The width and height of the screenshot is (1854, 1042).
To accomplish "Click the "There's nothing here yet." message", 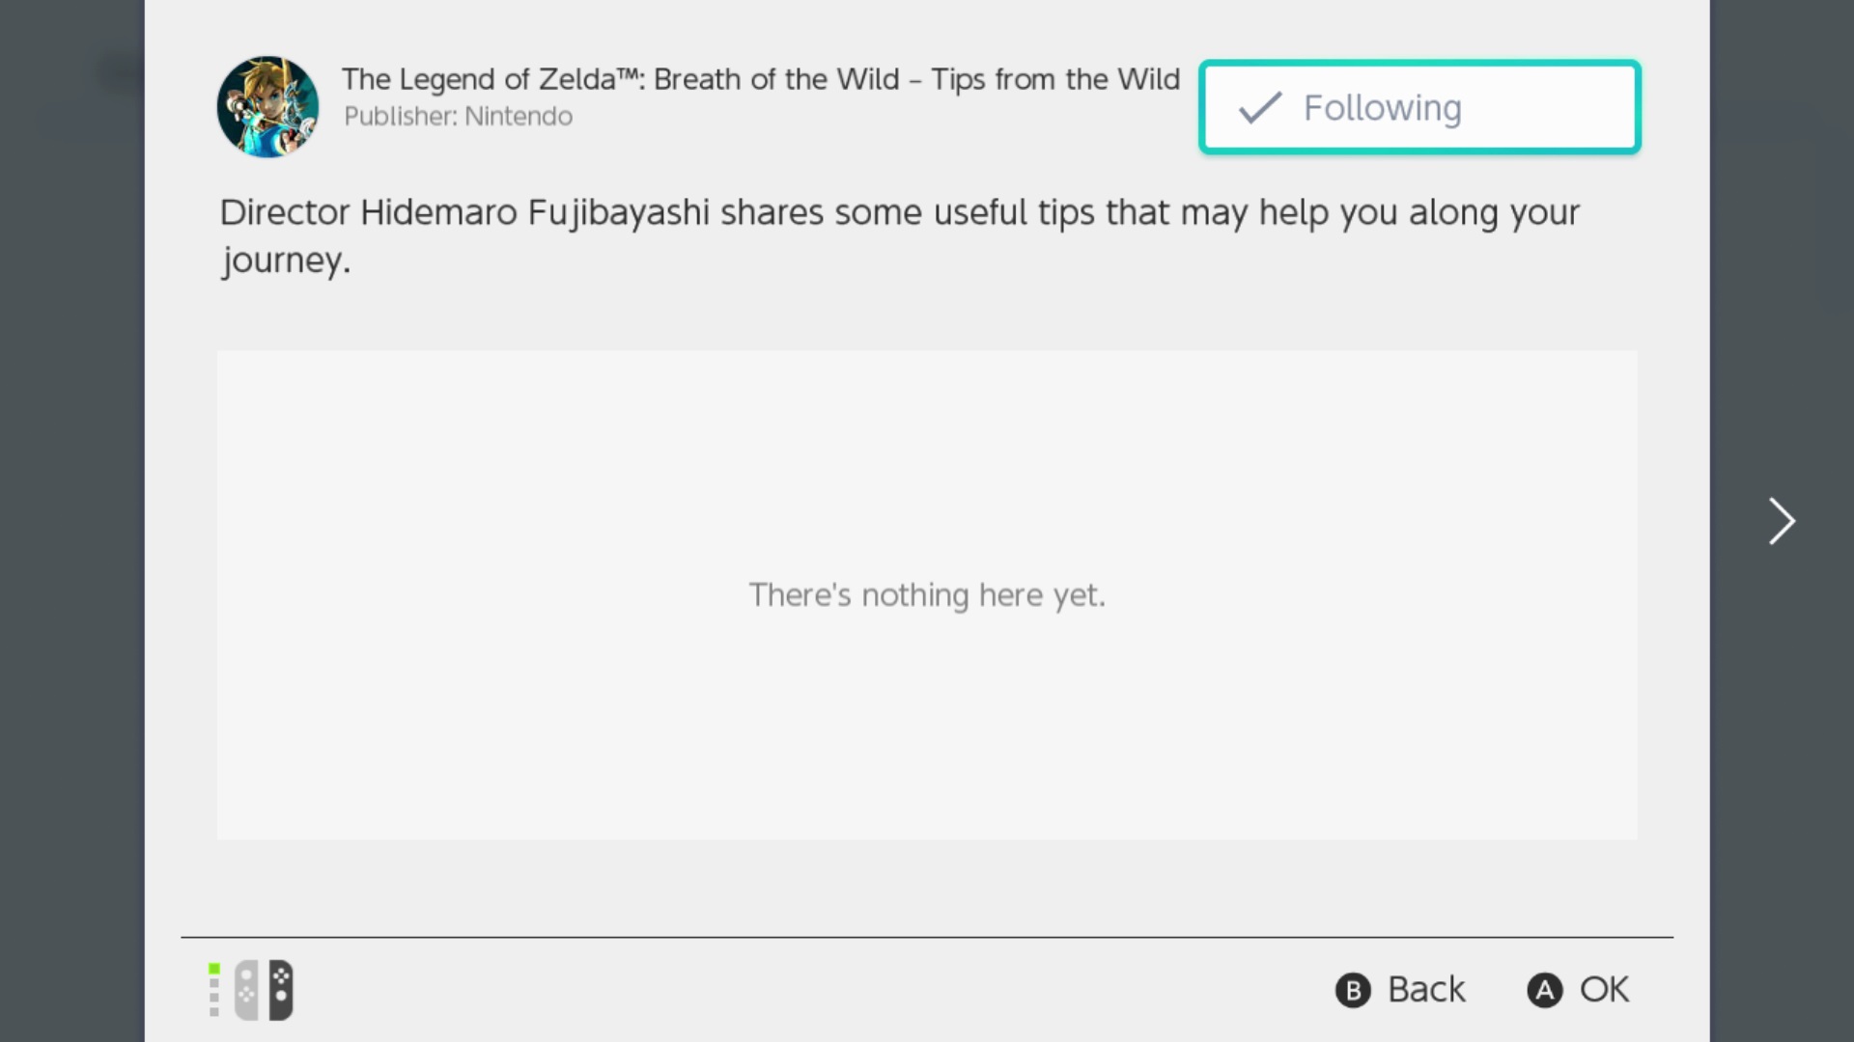I will pos(927,595).
